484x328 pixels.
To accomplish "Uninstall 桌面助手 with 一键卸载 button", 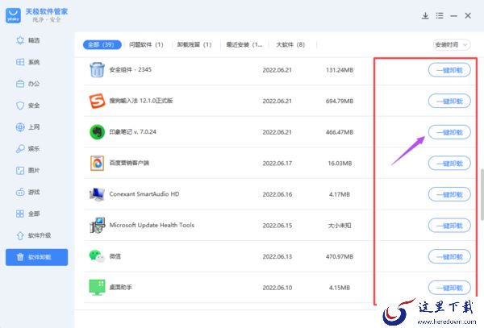I will 449,288.
